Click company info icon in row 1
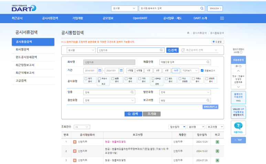 click(x=75, y=142)
